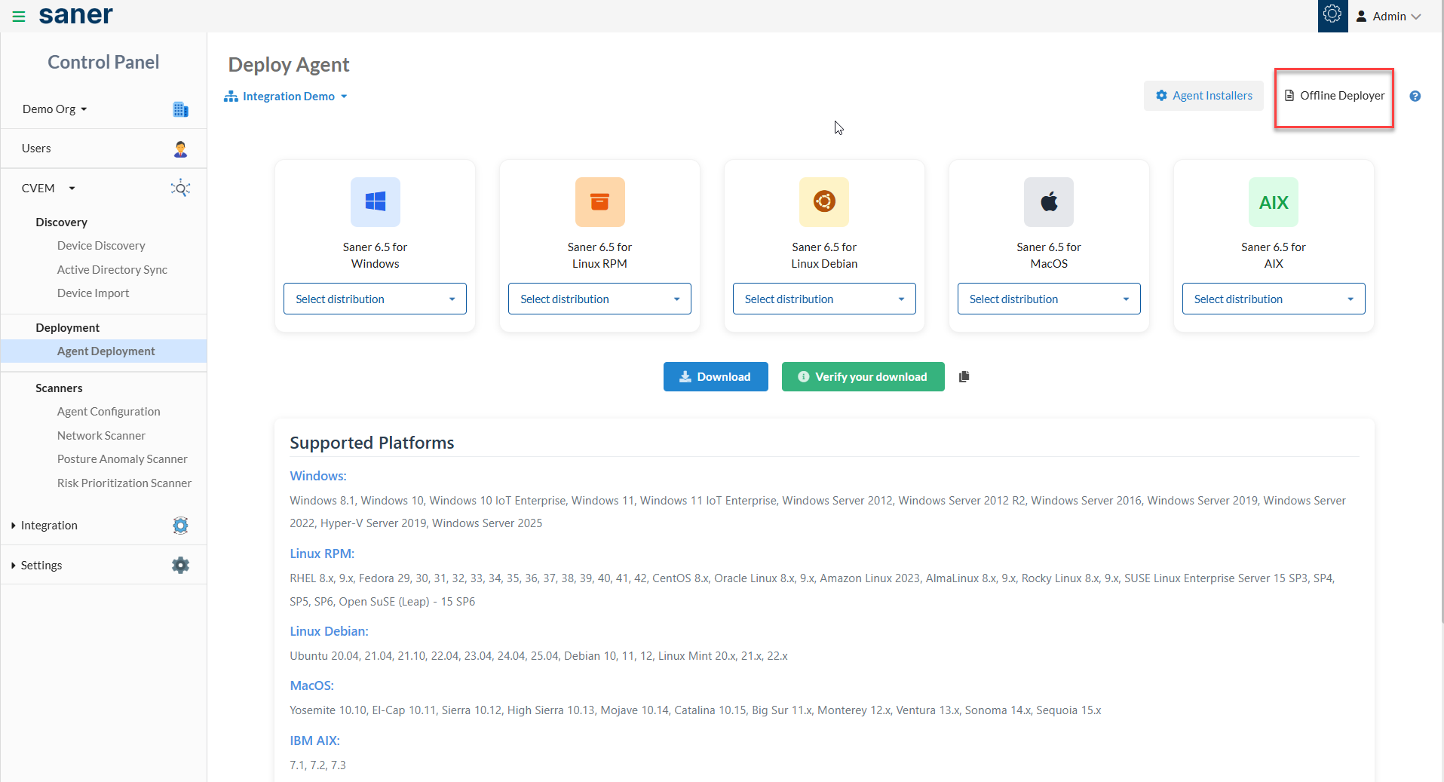Click the Agent Installers button
Screen dimensions: 1444x782
pos(1203,96)
